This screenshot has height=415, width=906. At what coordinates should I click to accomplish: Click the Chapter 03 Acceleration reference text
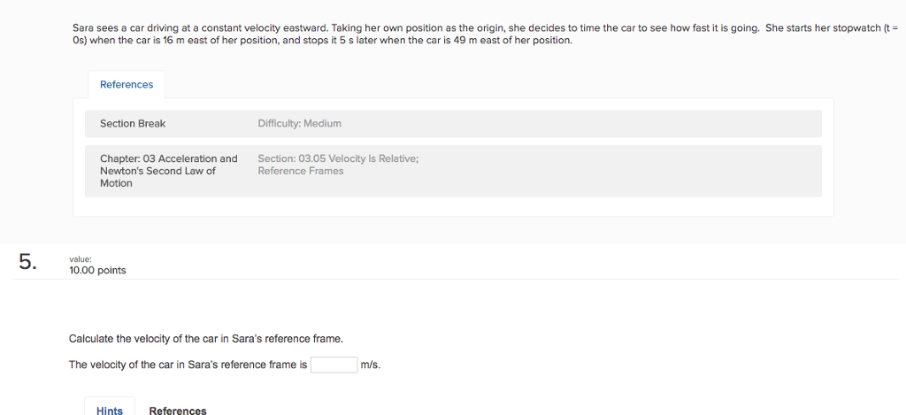[x=168, y=158]
